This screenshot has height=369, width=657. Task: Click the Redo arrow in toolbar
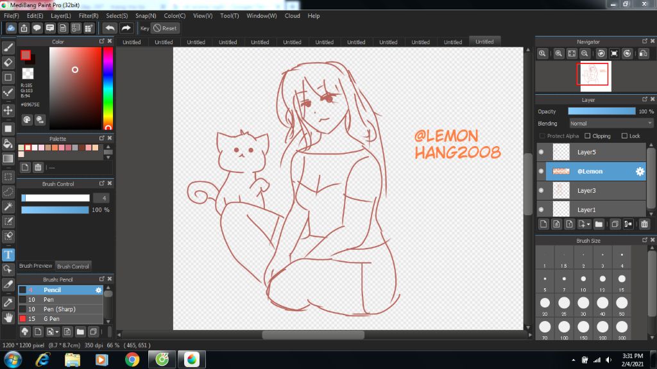point(126,28)
